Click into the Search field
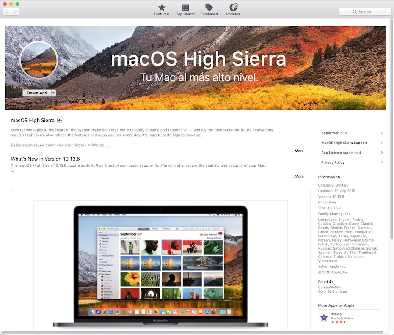 pos(364,11)
